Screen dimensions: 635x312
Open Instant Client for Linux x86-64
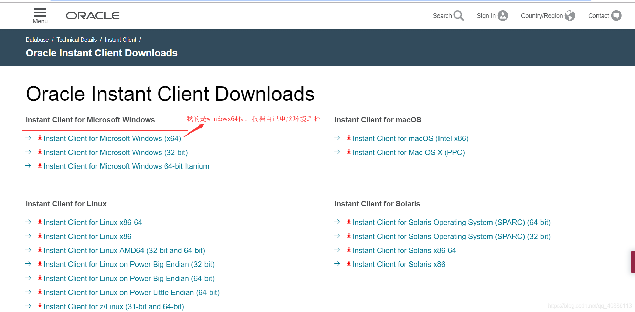(x=93, y=222)
